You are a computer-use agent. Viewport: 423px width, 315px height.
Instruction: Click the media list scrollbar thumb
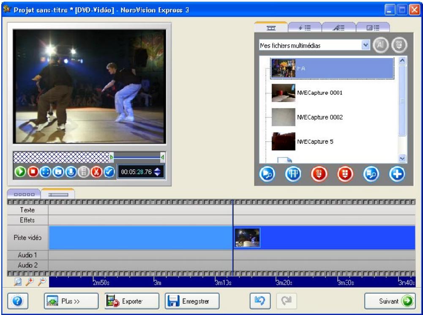pyautogui.click(x=402, y=101)
